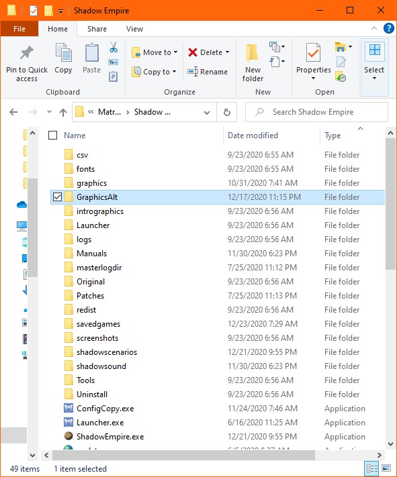
Task: Click the Edit file icon in Open group
Action: tap(341, 62)
